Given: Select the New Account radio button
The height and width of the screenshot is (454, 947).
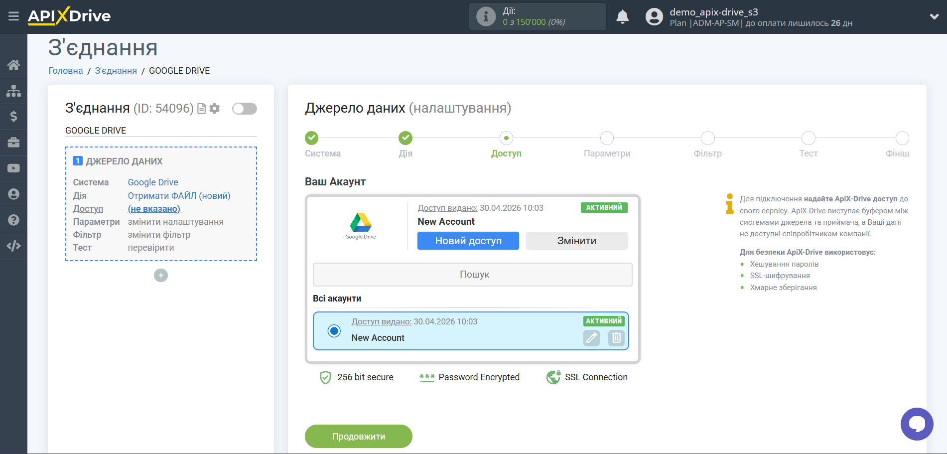Looking at the screenshot, I should coord(334,330).
